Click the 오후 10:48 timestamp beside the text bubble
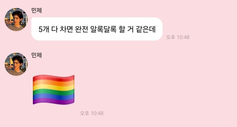Viewport: 237px width, 127px height. coord(178,37)
